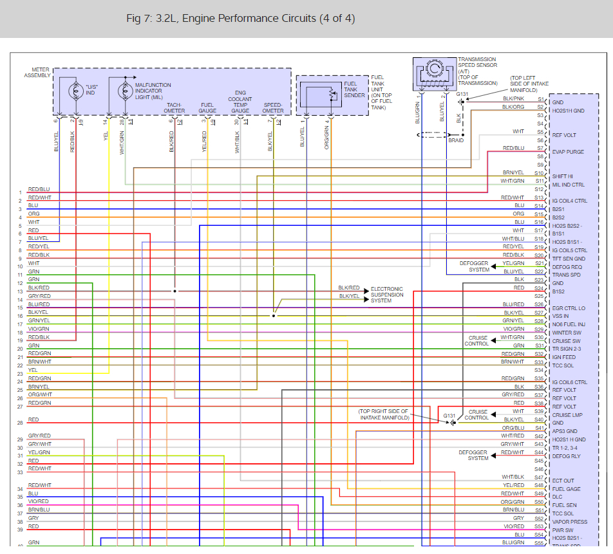Click the BLK/YEL wire splice junction dot
Viewport: 613px width, 554px height.
(274, 316)
